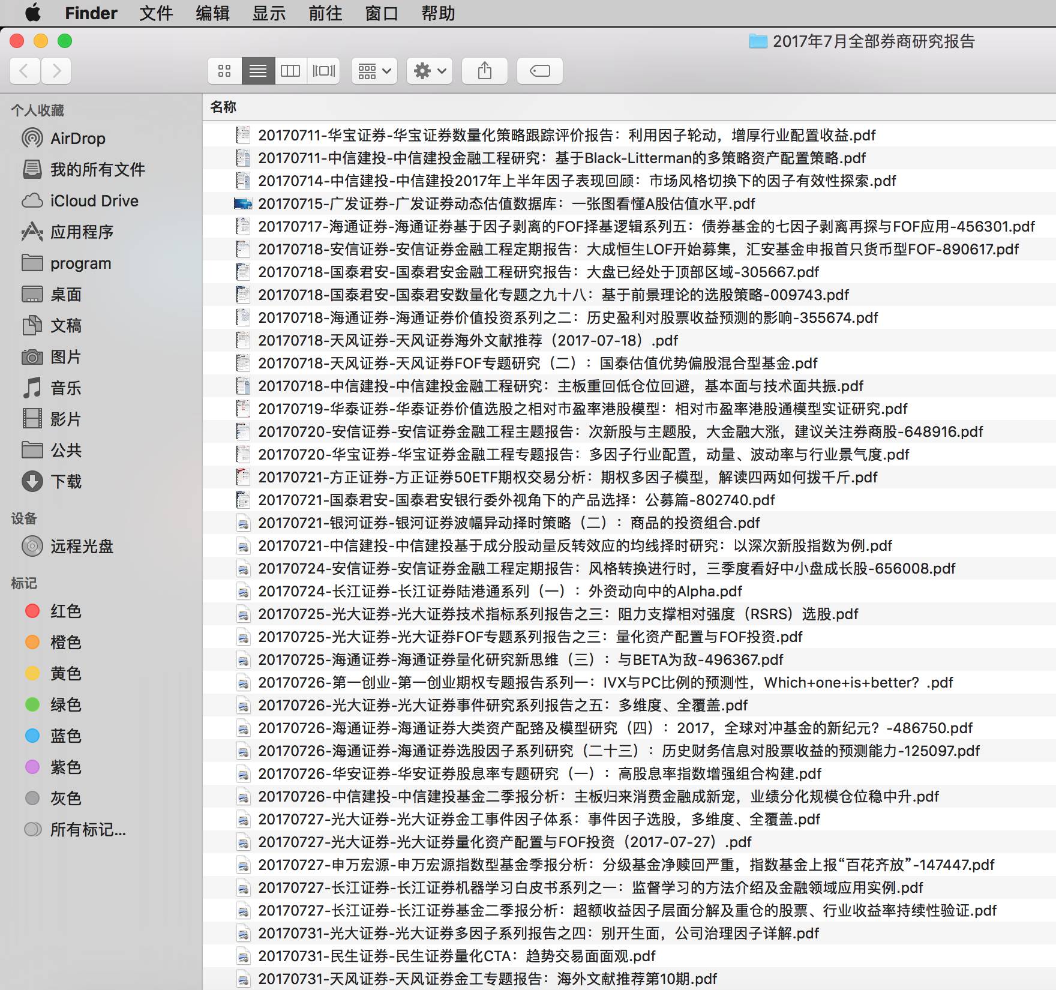Go forward to next folder

pos(56,71)
